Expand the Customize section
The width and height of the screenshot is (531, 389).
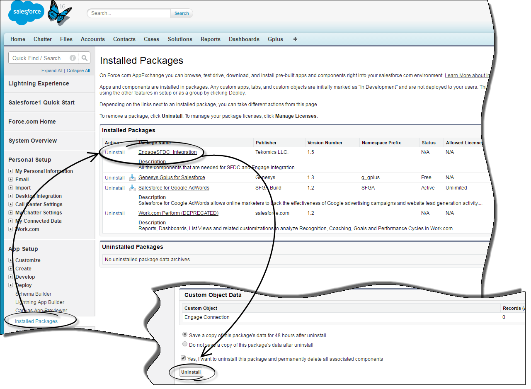pyautogui.click(x=11, y=260)
